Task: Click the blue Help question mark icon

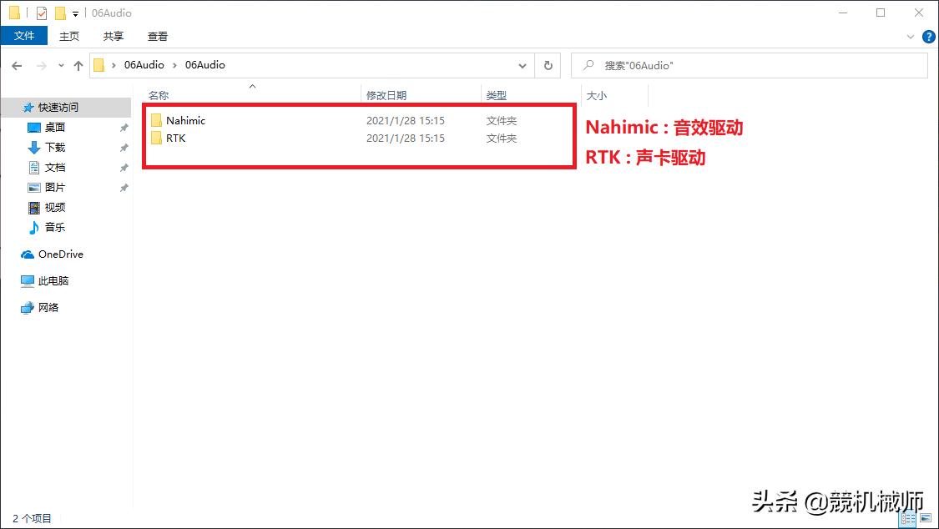Action: 929,36
